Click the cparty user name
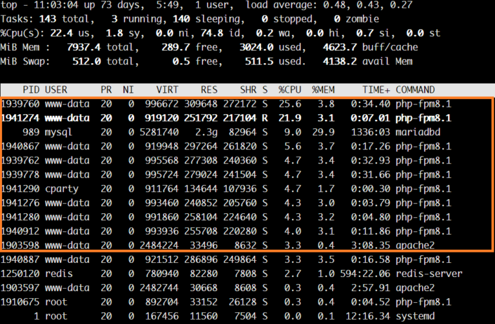 62,189
